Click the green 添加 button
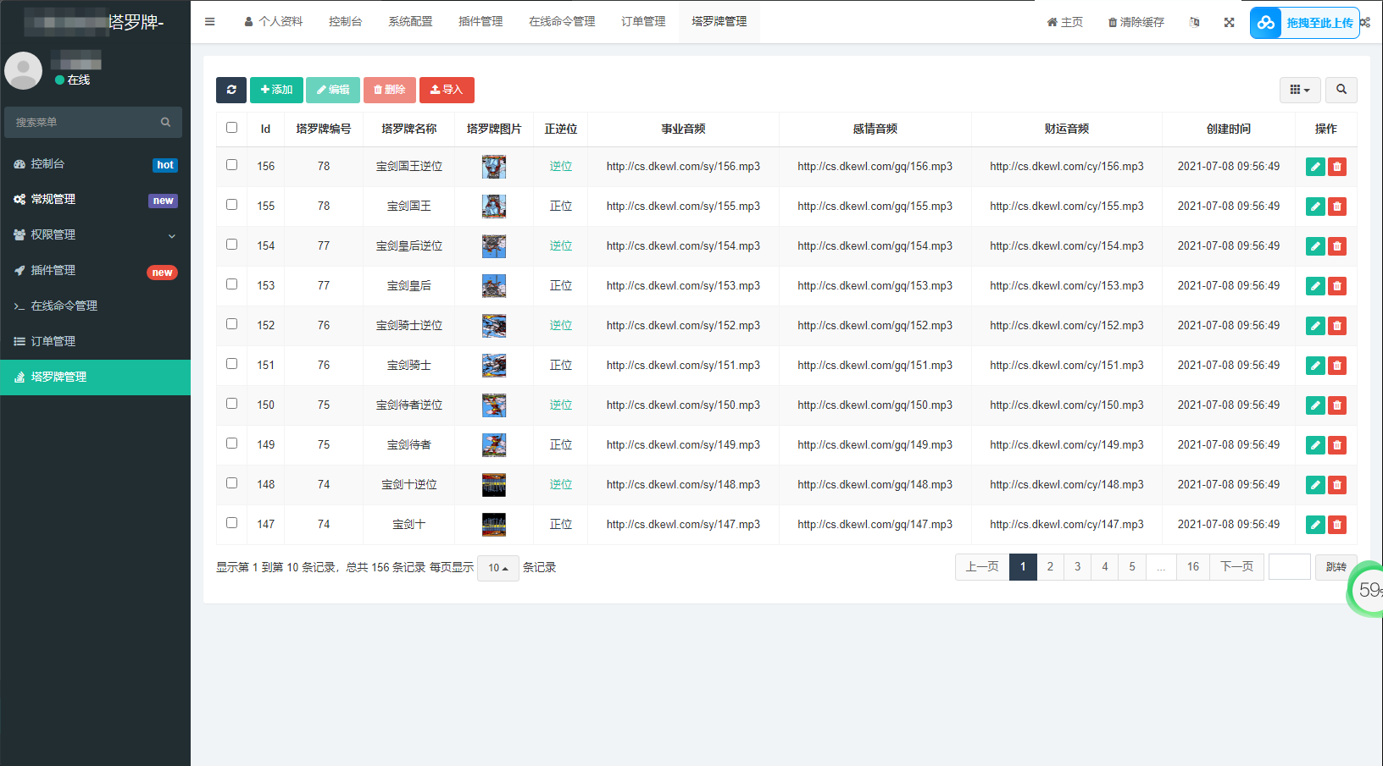 (276, 90)
